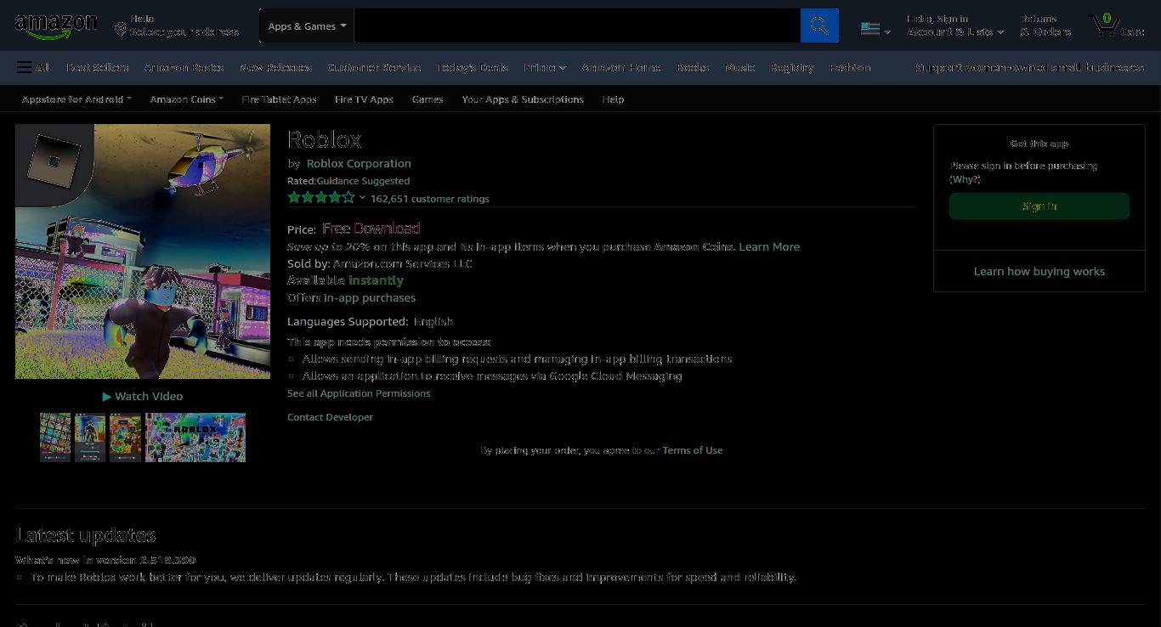
Task: Click the Free Download price text
Action: (371, 229)
